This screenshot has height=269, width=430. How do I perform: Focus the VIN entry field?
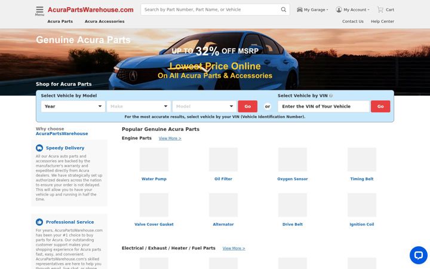(x=324, y=106)
